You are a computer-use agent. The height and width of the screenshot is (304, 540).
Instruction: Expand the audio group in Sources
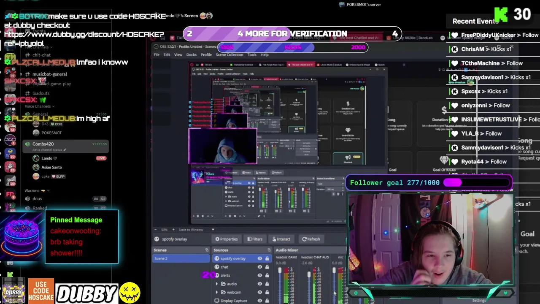(217, 284)
